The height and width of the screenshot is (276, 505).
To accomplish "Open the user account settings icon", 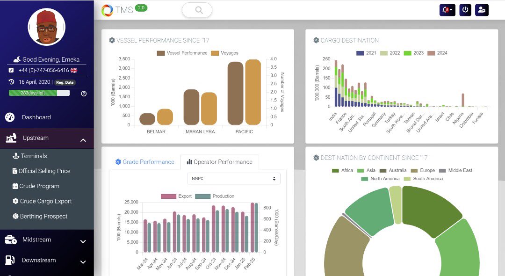I will 482,10.
